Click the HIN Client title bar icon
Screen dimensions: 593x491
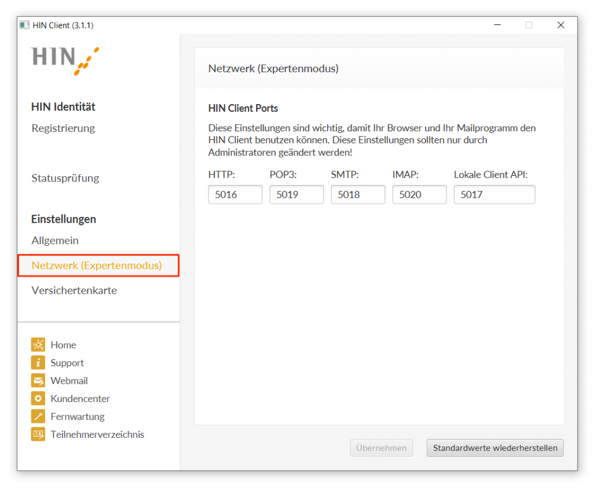[24, 25]
